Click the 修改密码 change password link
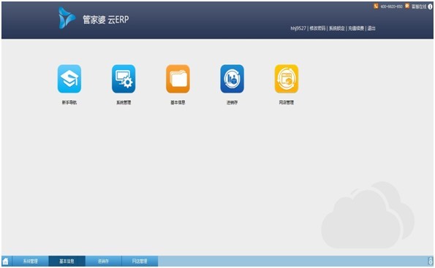435x268 pixels. pyautogui.click(x=317, y=28)
